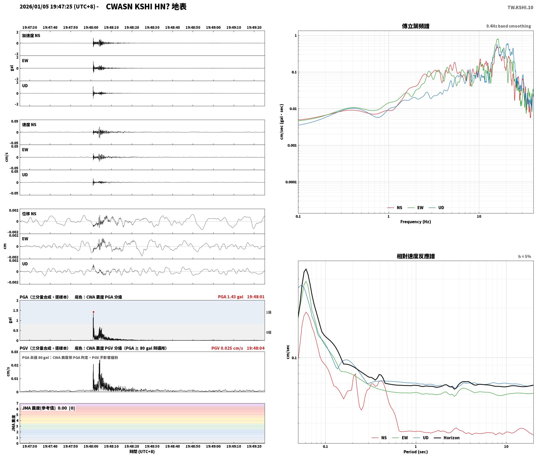Click the 1級 intensity band label

click(x=269, y=312)
